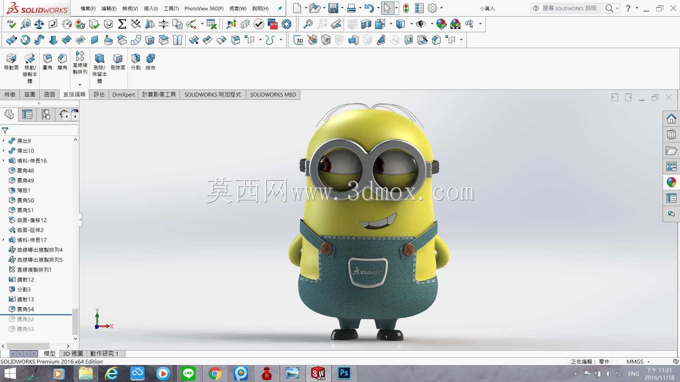Open the Custom Properties icon in task pane
Screen dimensions: 680x382
click(x=671, y=198)
